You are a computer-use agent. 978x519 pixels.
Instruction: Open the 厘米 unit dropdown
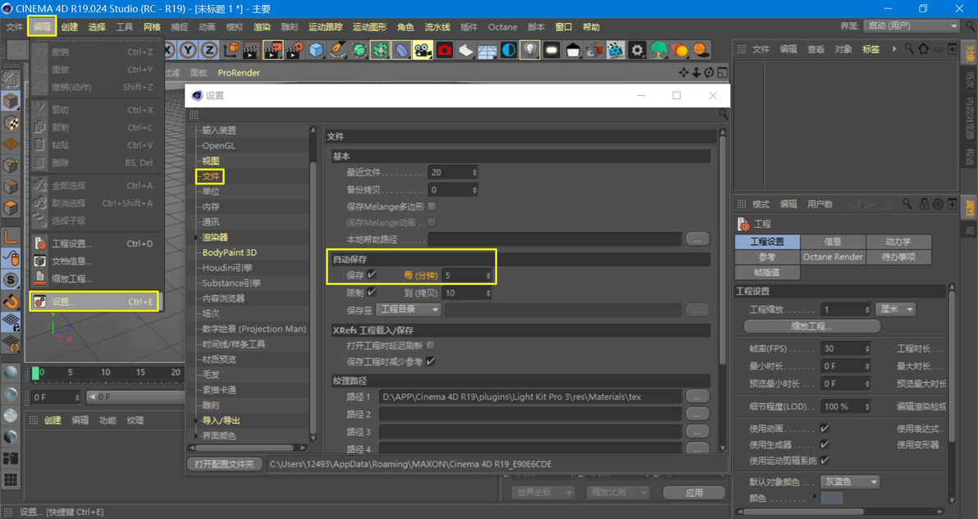896,309
